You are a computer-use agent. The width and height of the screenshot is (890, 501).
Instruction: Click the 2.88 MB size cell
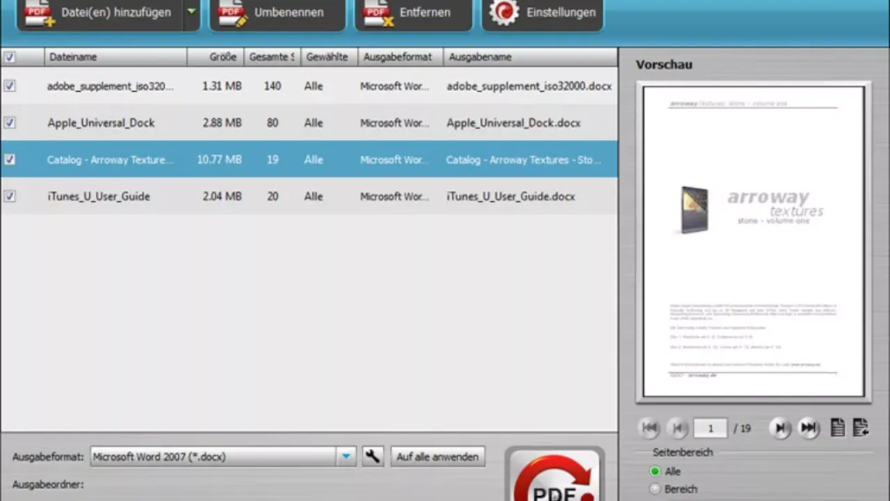pyautogui.click(x=222, y=123)
